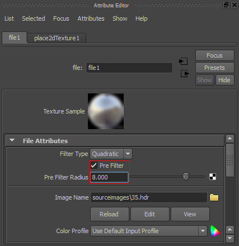Image resolution: width=239 pixels, height=246 pixels.
Task: Click the Pre Filter Radius label
Action: [x=66, y=177]
